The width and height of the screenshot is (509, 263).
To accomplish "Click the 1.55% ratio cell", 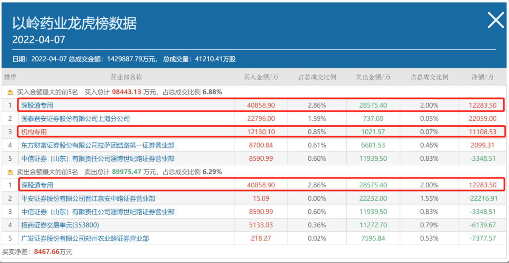I will click(x=429, y=198).
